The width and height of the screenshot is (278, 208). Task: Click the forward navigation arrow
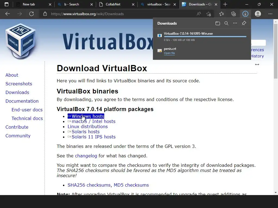(20, 14)
